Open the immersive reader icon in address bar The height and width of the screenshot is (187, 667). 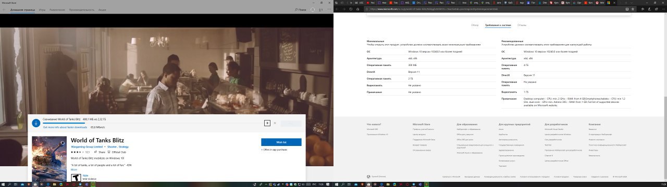pyautogui.click(x=627, y=9)
